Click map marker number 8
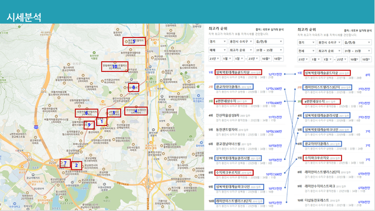The height and width of the screenshot is (211, 375). pos(134,87)
